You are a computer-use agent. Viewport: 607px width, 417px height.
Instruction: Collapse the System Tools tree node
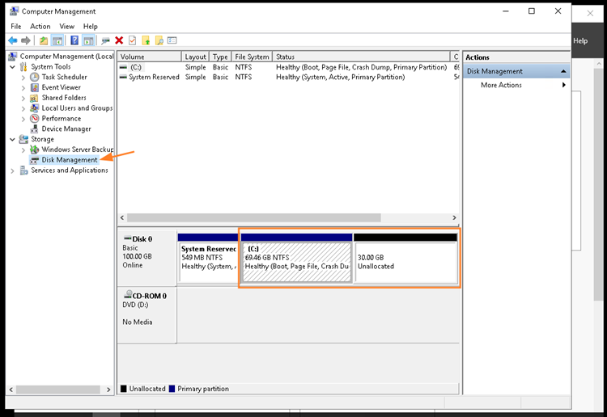point(12,67)
